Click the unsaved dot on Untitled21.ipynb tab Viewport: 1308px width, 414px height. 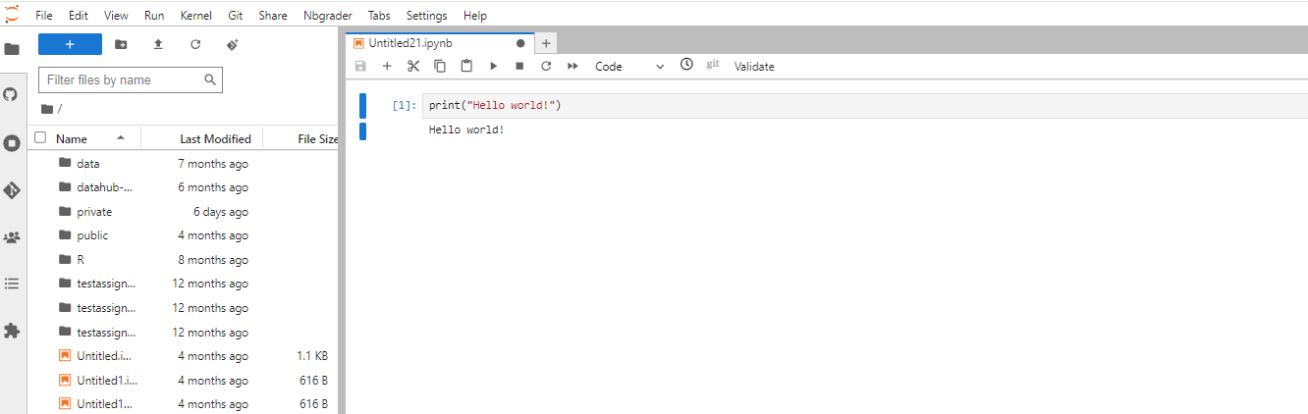point(520,43)
